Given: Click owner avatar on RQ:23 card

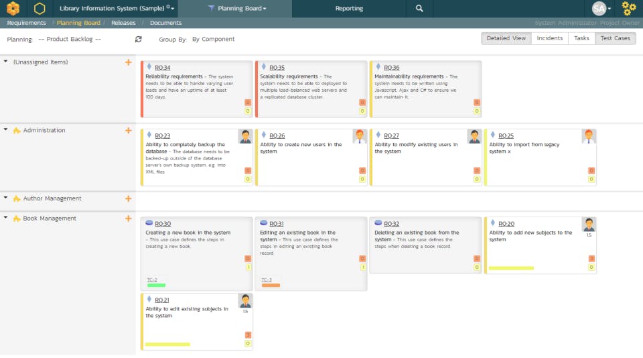Looking at the screenshot, I should 245,136.
